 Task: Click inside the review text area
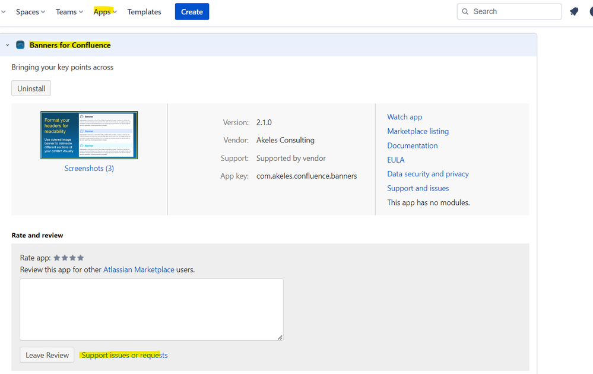pos(151,309)
